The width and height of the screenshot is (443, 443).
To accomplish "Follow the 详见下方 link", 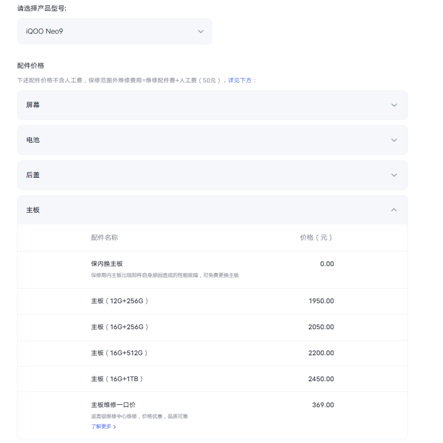I will click(240, 80).
